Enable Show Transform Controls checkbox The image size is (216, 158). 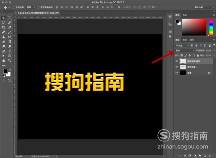tap(39, 7)
